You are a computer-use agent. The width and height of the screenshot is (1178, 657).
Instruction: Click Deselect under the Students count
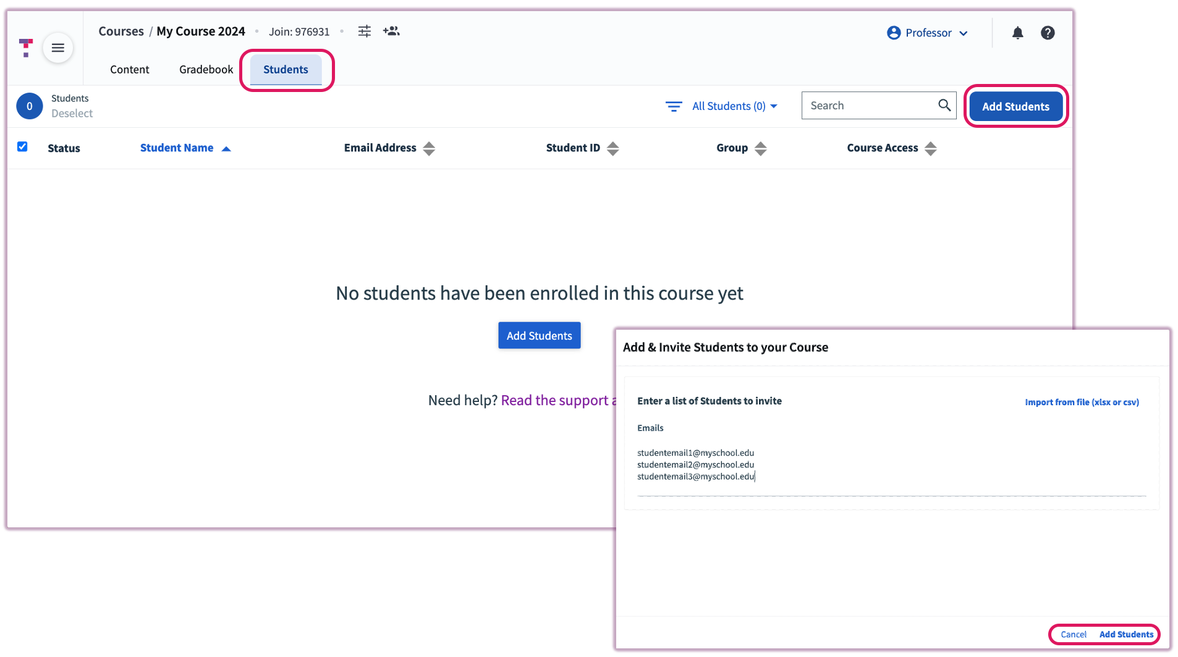[72, 113]
